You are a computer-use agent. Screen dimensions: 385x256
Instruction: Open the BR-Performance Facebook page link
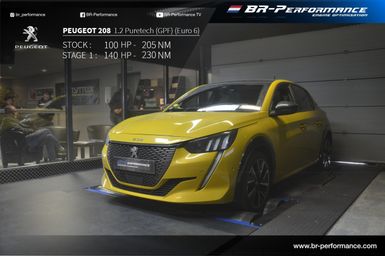pyautogui.click(x=101, y=15)
